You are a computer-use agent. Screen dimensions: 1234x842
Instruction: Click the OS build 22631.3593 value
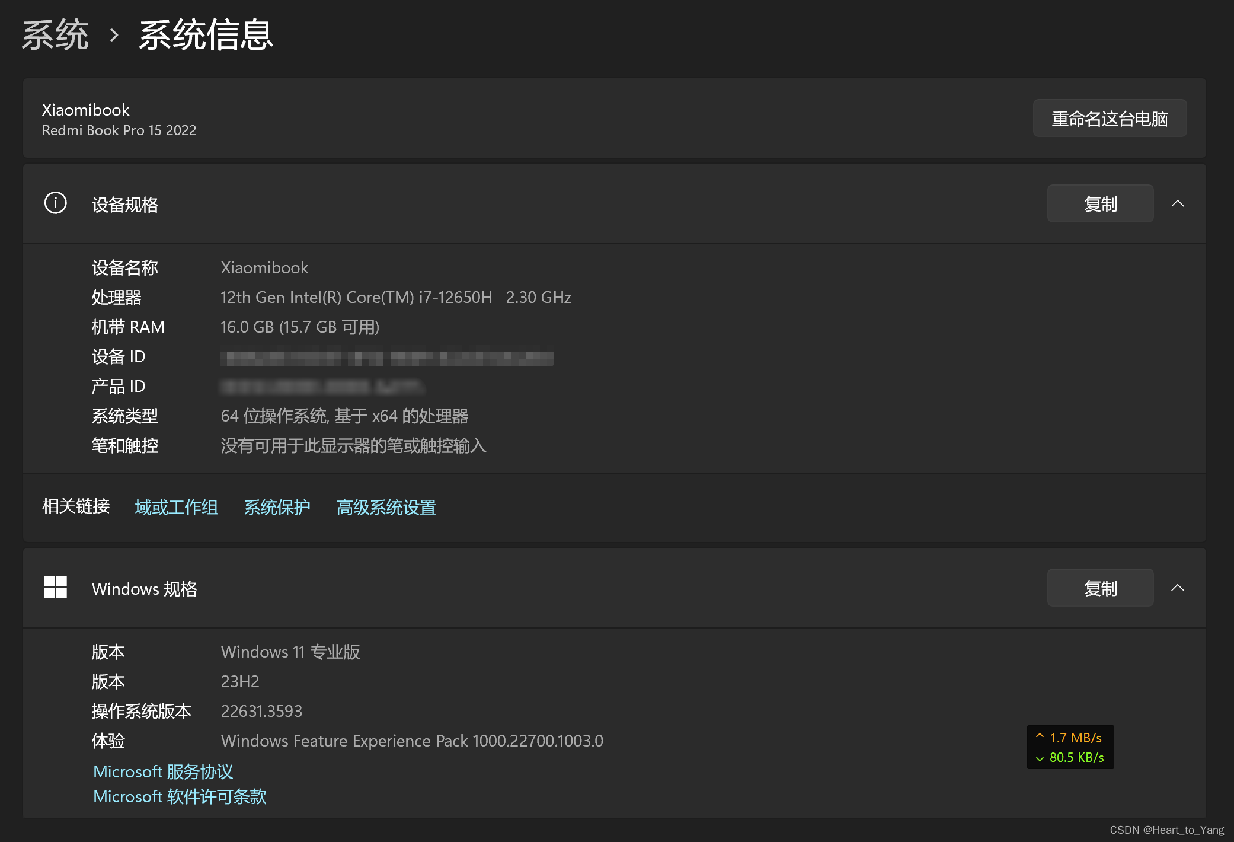tap(261, 711)
